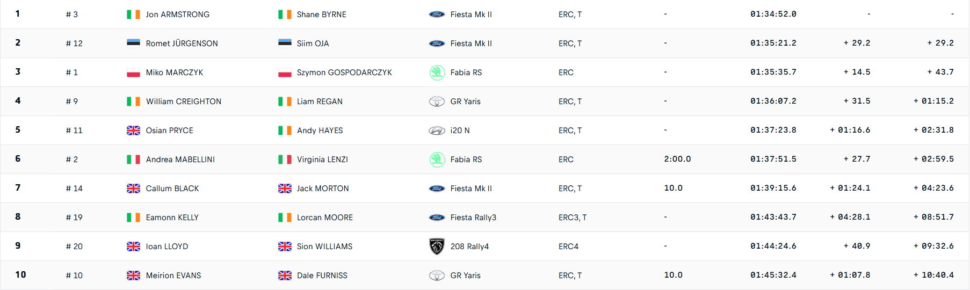970x290 pixels.
Task: Select co-driver Lorcan MOORE's name
Action: 325,218
